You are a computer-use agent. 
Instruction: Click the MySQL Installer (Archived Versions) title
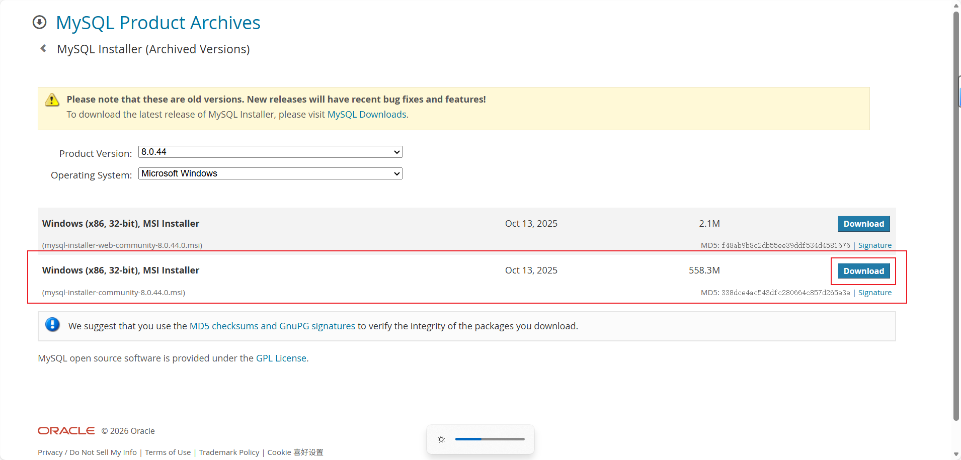point(153,49)
